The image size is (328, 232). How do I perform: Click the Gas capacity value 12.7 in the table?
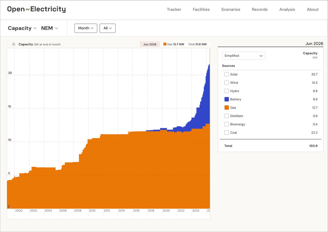pos(315,108)
